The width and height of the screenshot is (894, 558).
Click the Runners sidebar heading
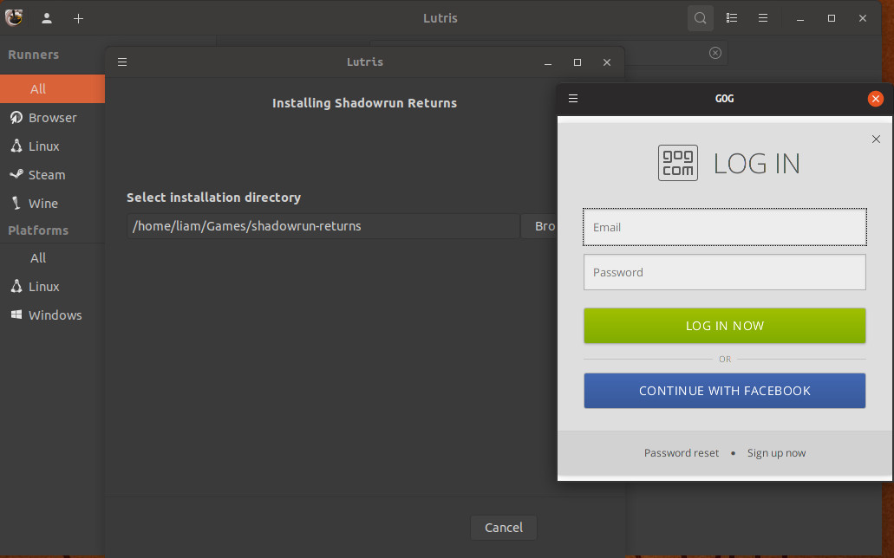34,55
